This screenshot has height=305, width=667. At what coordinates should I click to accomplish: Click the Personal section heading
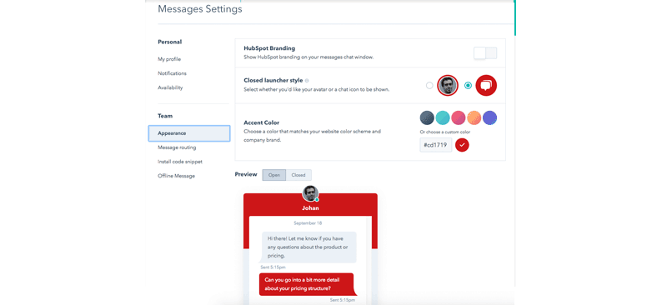(170, 42)
